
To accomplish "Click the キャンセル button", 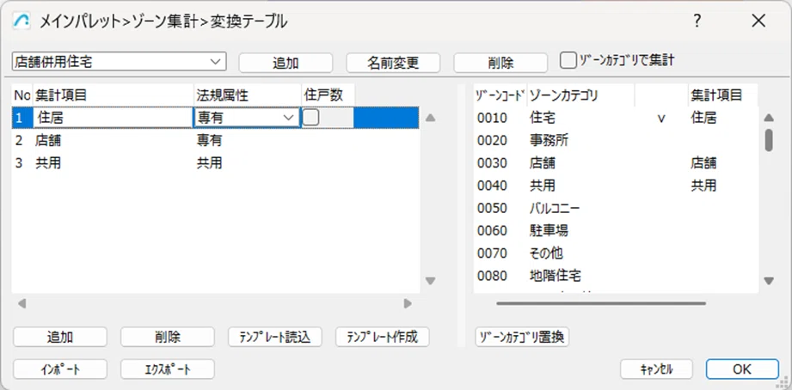I will click(x=657, y=369).
